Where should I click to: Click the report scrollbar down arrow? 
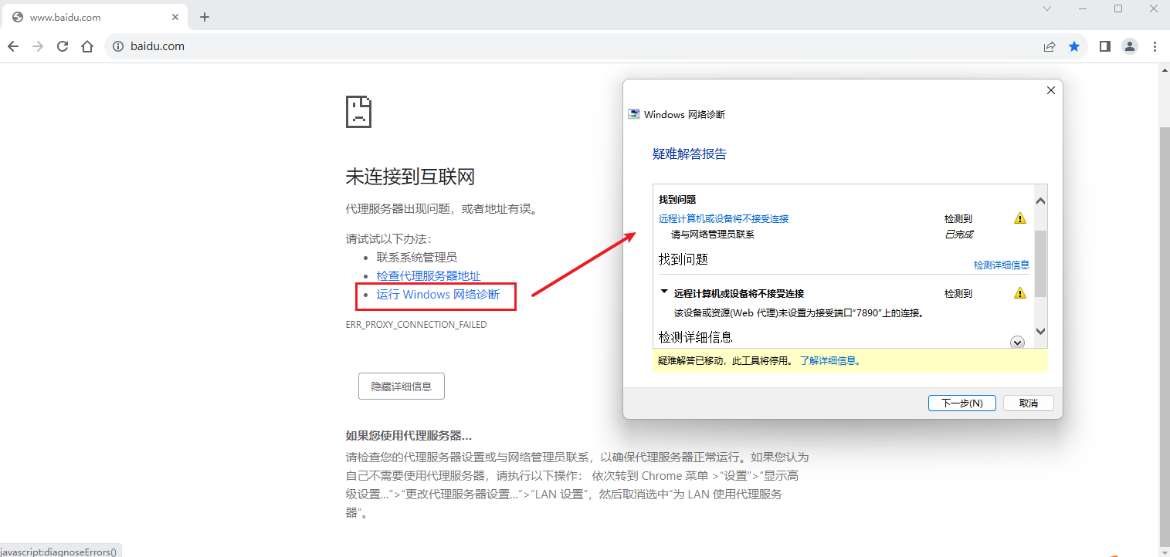click(1039, 331)
